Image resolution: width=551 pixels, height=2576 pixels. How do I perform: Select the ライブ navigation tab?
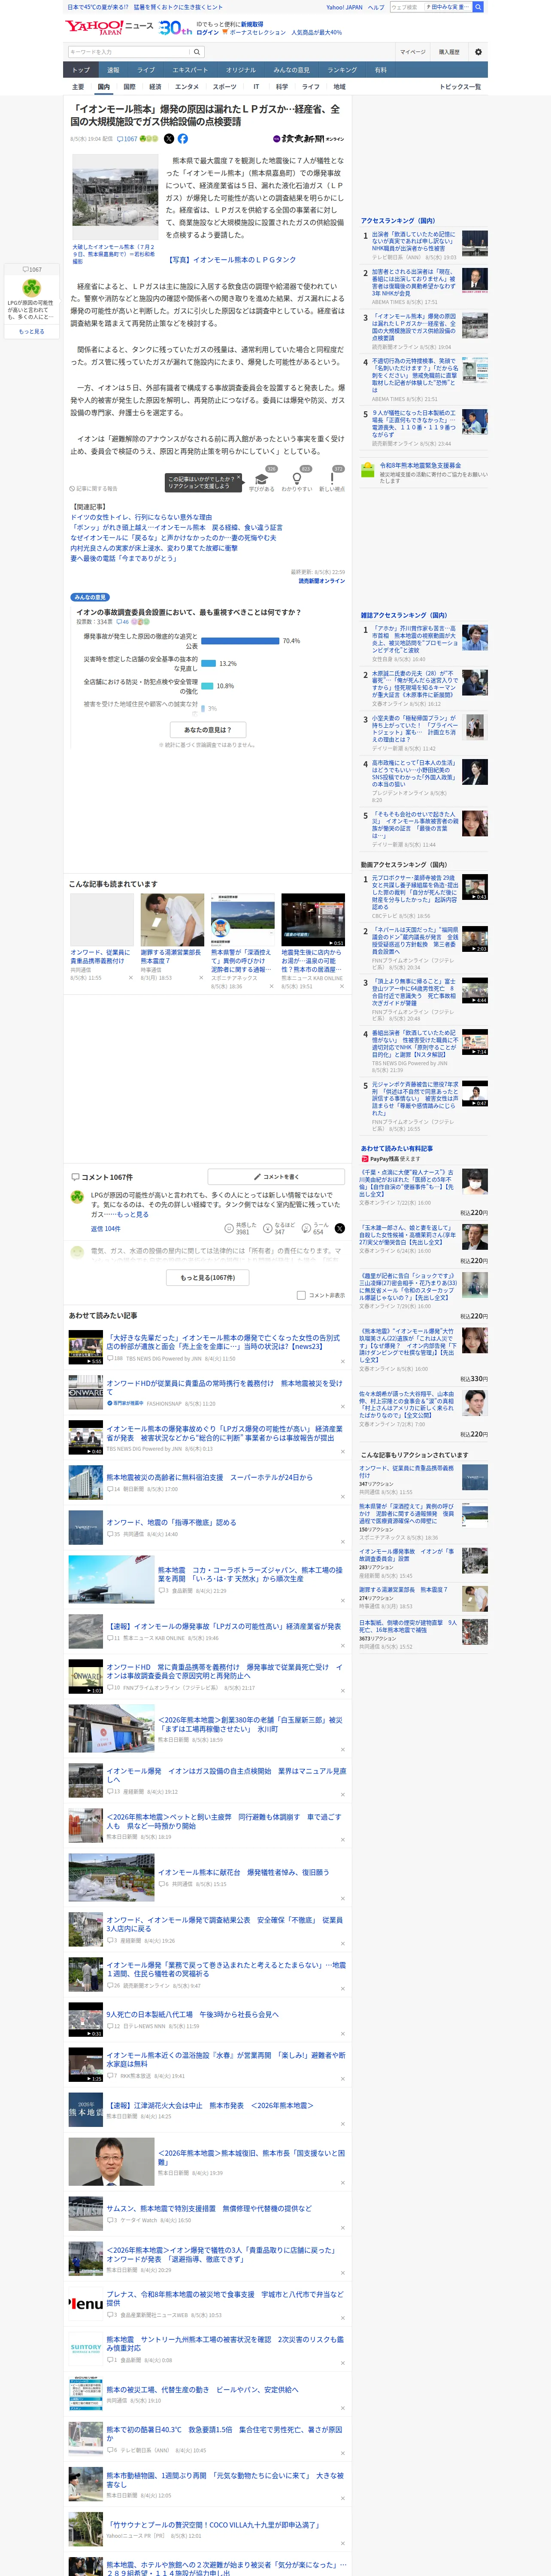click(x=146, y=70)
